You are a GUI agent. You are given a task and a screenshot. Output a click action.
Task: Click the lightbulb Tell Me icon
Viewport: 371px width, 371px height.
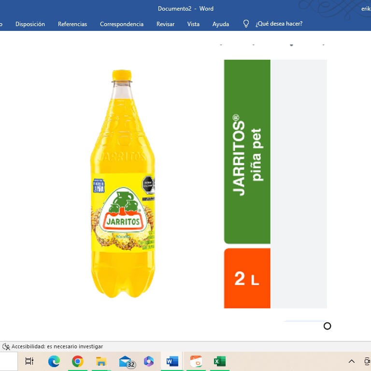[246, 24]
